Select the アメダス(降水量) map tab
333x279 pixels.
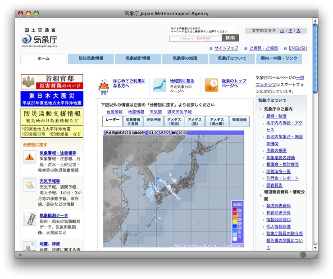[x=217, y=121]
